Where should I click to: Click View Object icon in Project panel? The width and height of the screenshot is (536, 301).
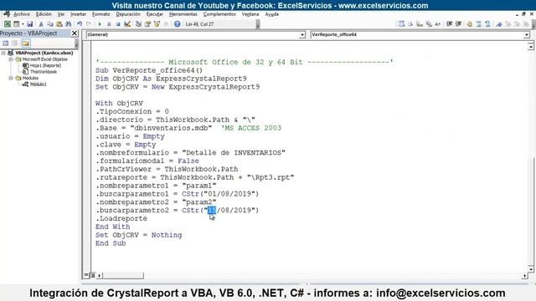tap(15, 43)
